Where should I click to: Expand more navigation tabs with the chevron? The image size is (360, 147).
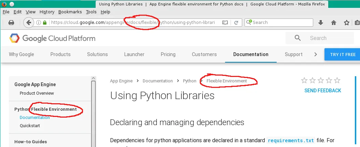pyautogui.click(x=316, y=54)
